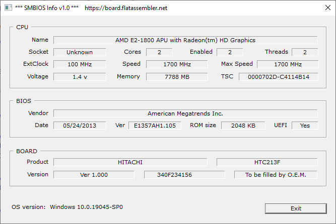Select the BIOS Date field 05/24/2013
This screenshot has width=336, height=224.
tap(80, 126)
